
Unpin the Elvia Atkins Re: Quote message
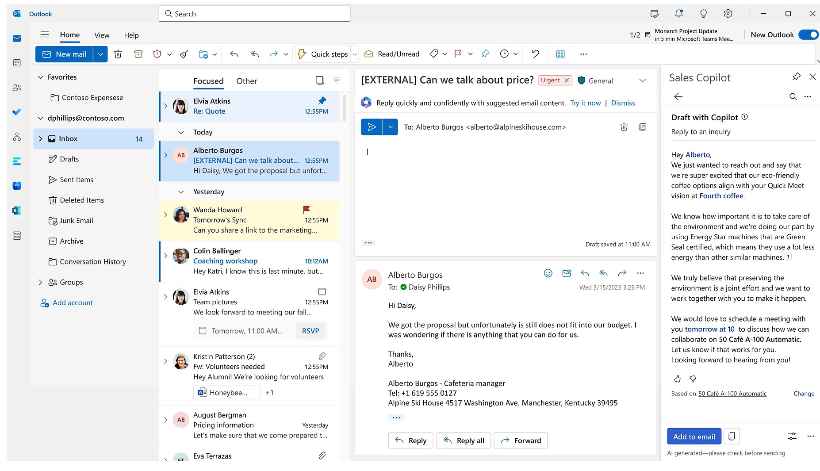point(322,100)
